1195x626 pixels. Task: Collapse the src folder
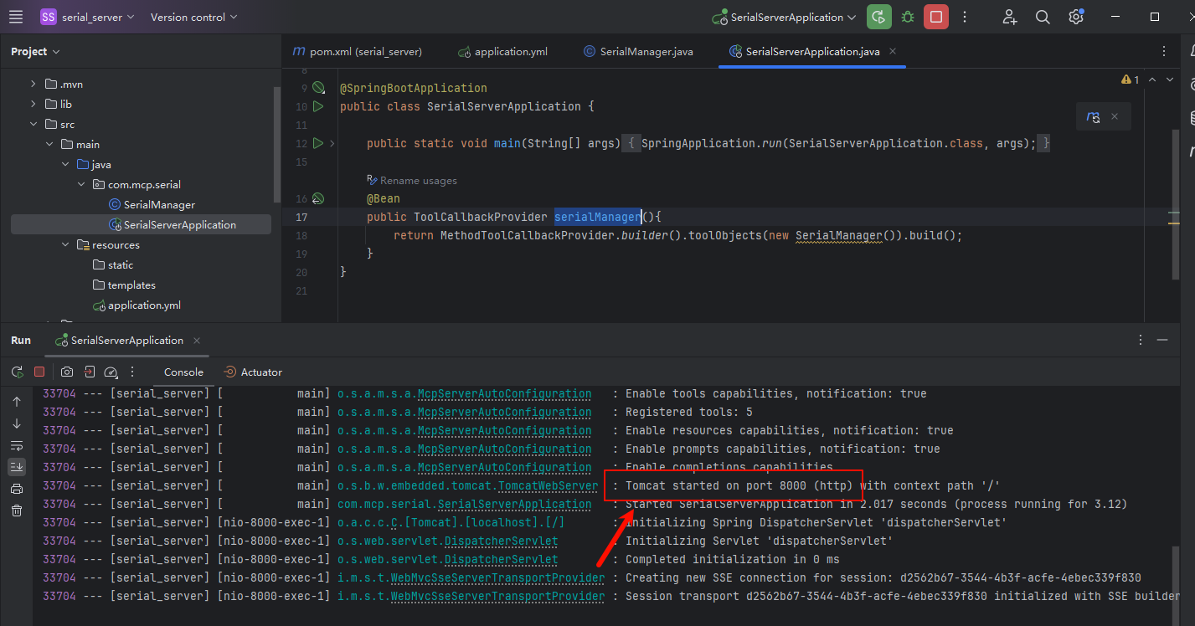click(33, 124)
